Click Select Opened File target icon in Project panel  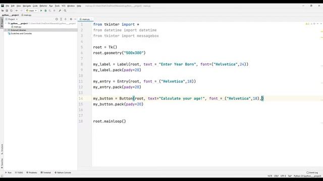57,19
